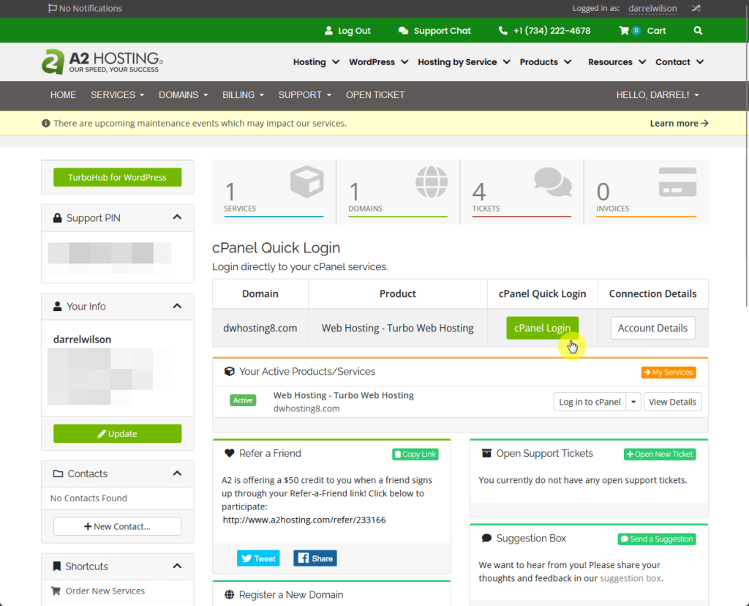Collapse the Support PIN panel
This screenshot has height=606, width=749.
177,217
